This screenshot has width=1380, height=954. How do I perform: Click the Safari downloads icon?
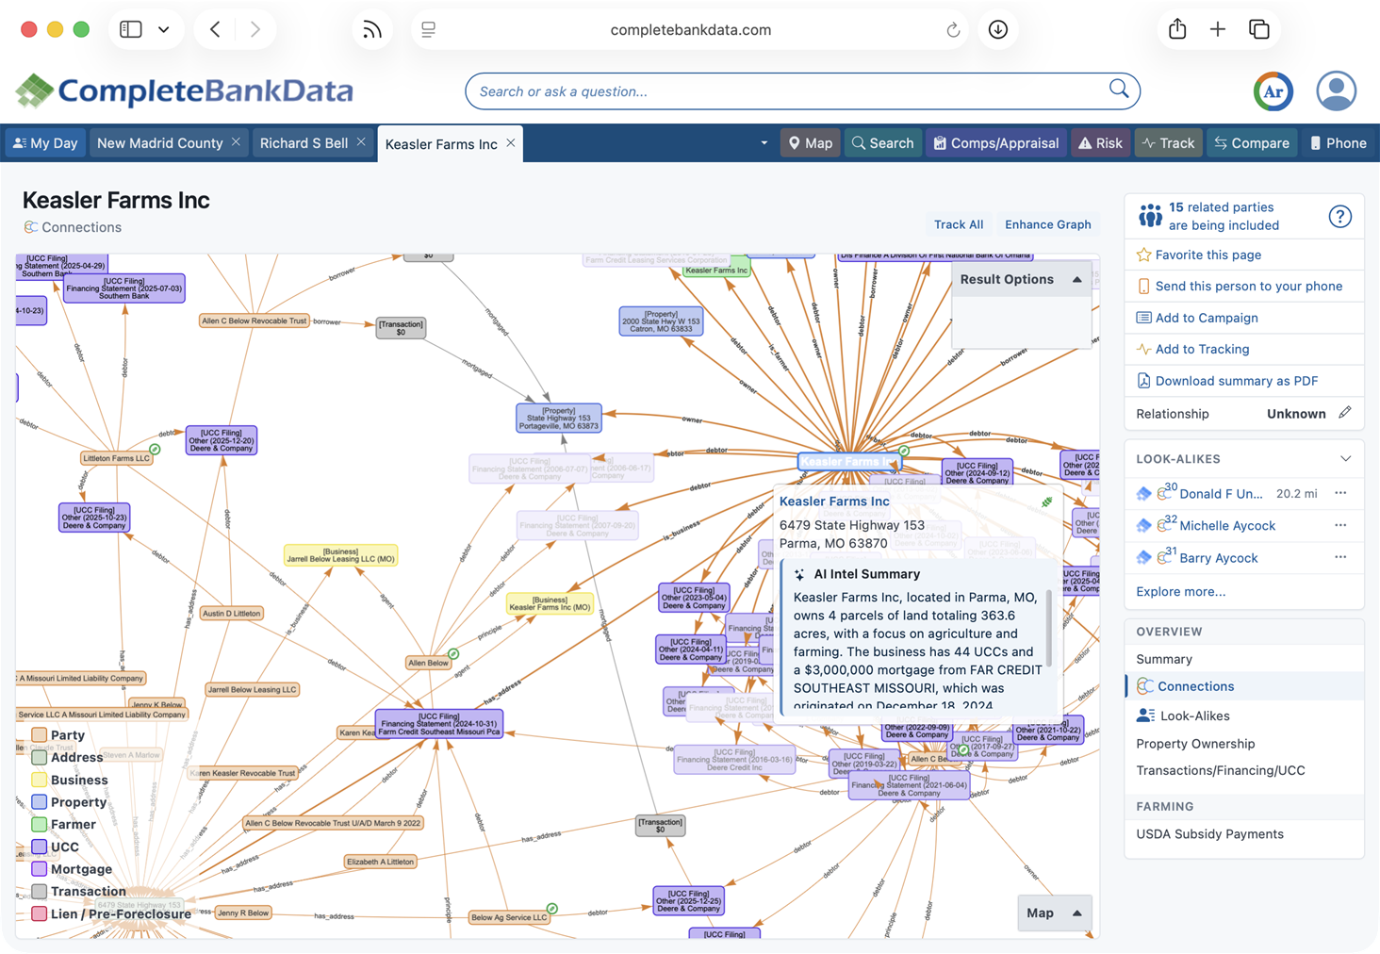click(x=998, y=29)
